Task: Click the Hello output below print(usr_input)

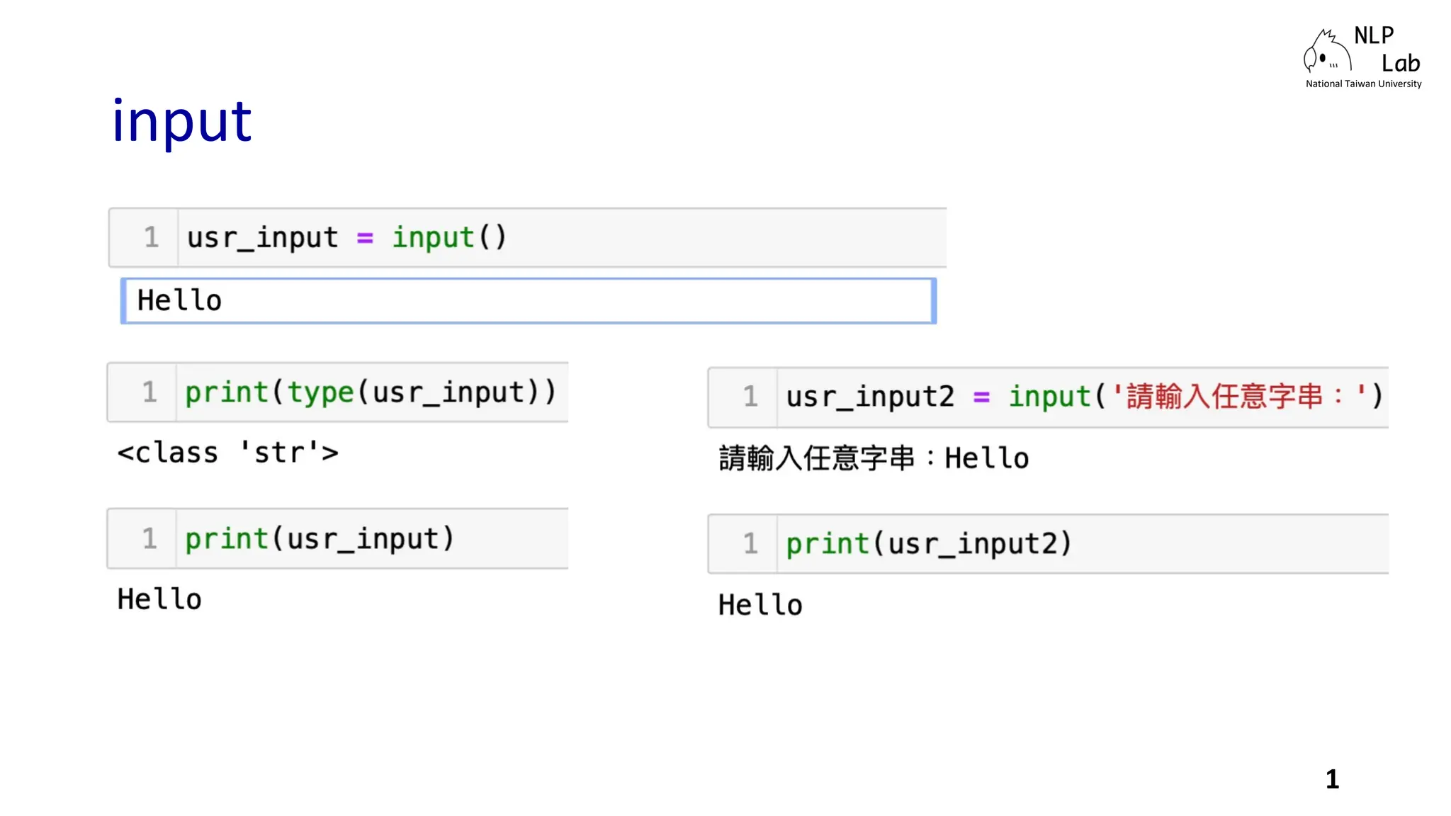Action: 159,599
